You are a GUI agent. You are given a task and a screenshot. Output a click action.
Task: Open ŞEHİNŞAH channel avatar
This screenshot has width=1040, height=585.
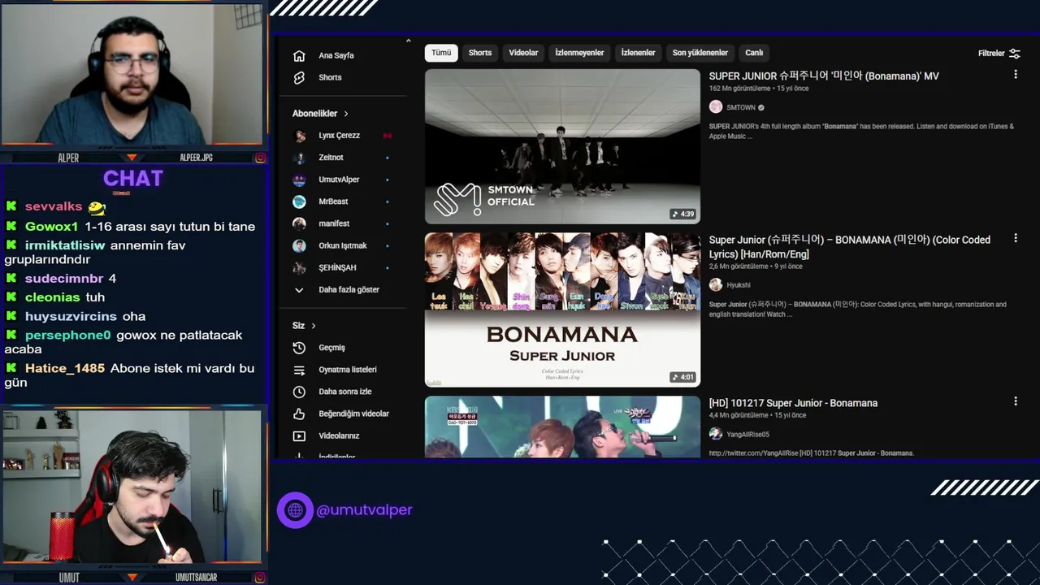tap(300, 267)
